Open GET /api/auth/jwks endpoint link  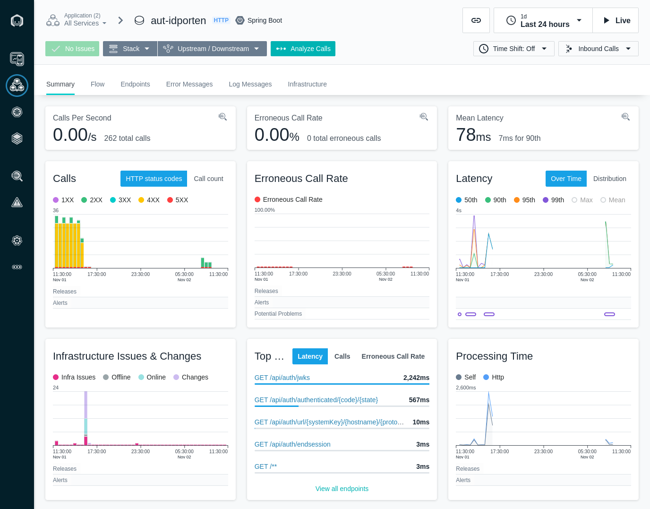(282, 378)
